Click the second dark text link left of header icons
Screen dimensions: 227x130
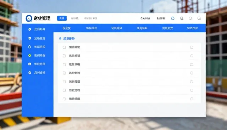click(x=161, y=18)
